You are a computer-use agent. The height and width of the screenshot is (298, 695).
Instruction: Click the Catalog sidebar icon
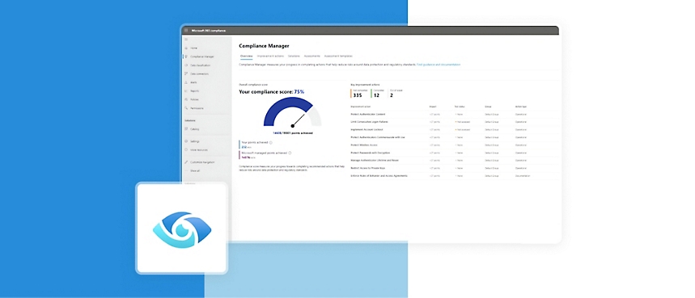[x=186, y=129]
